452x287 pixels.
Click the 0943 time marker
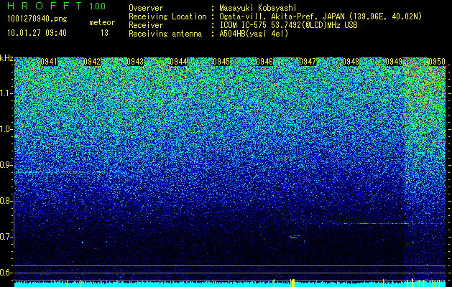[x=135, y=62]
